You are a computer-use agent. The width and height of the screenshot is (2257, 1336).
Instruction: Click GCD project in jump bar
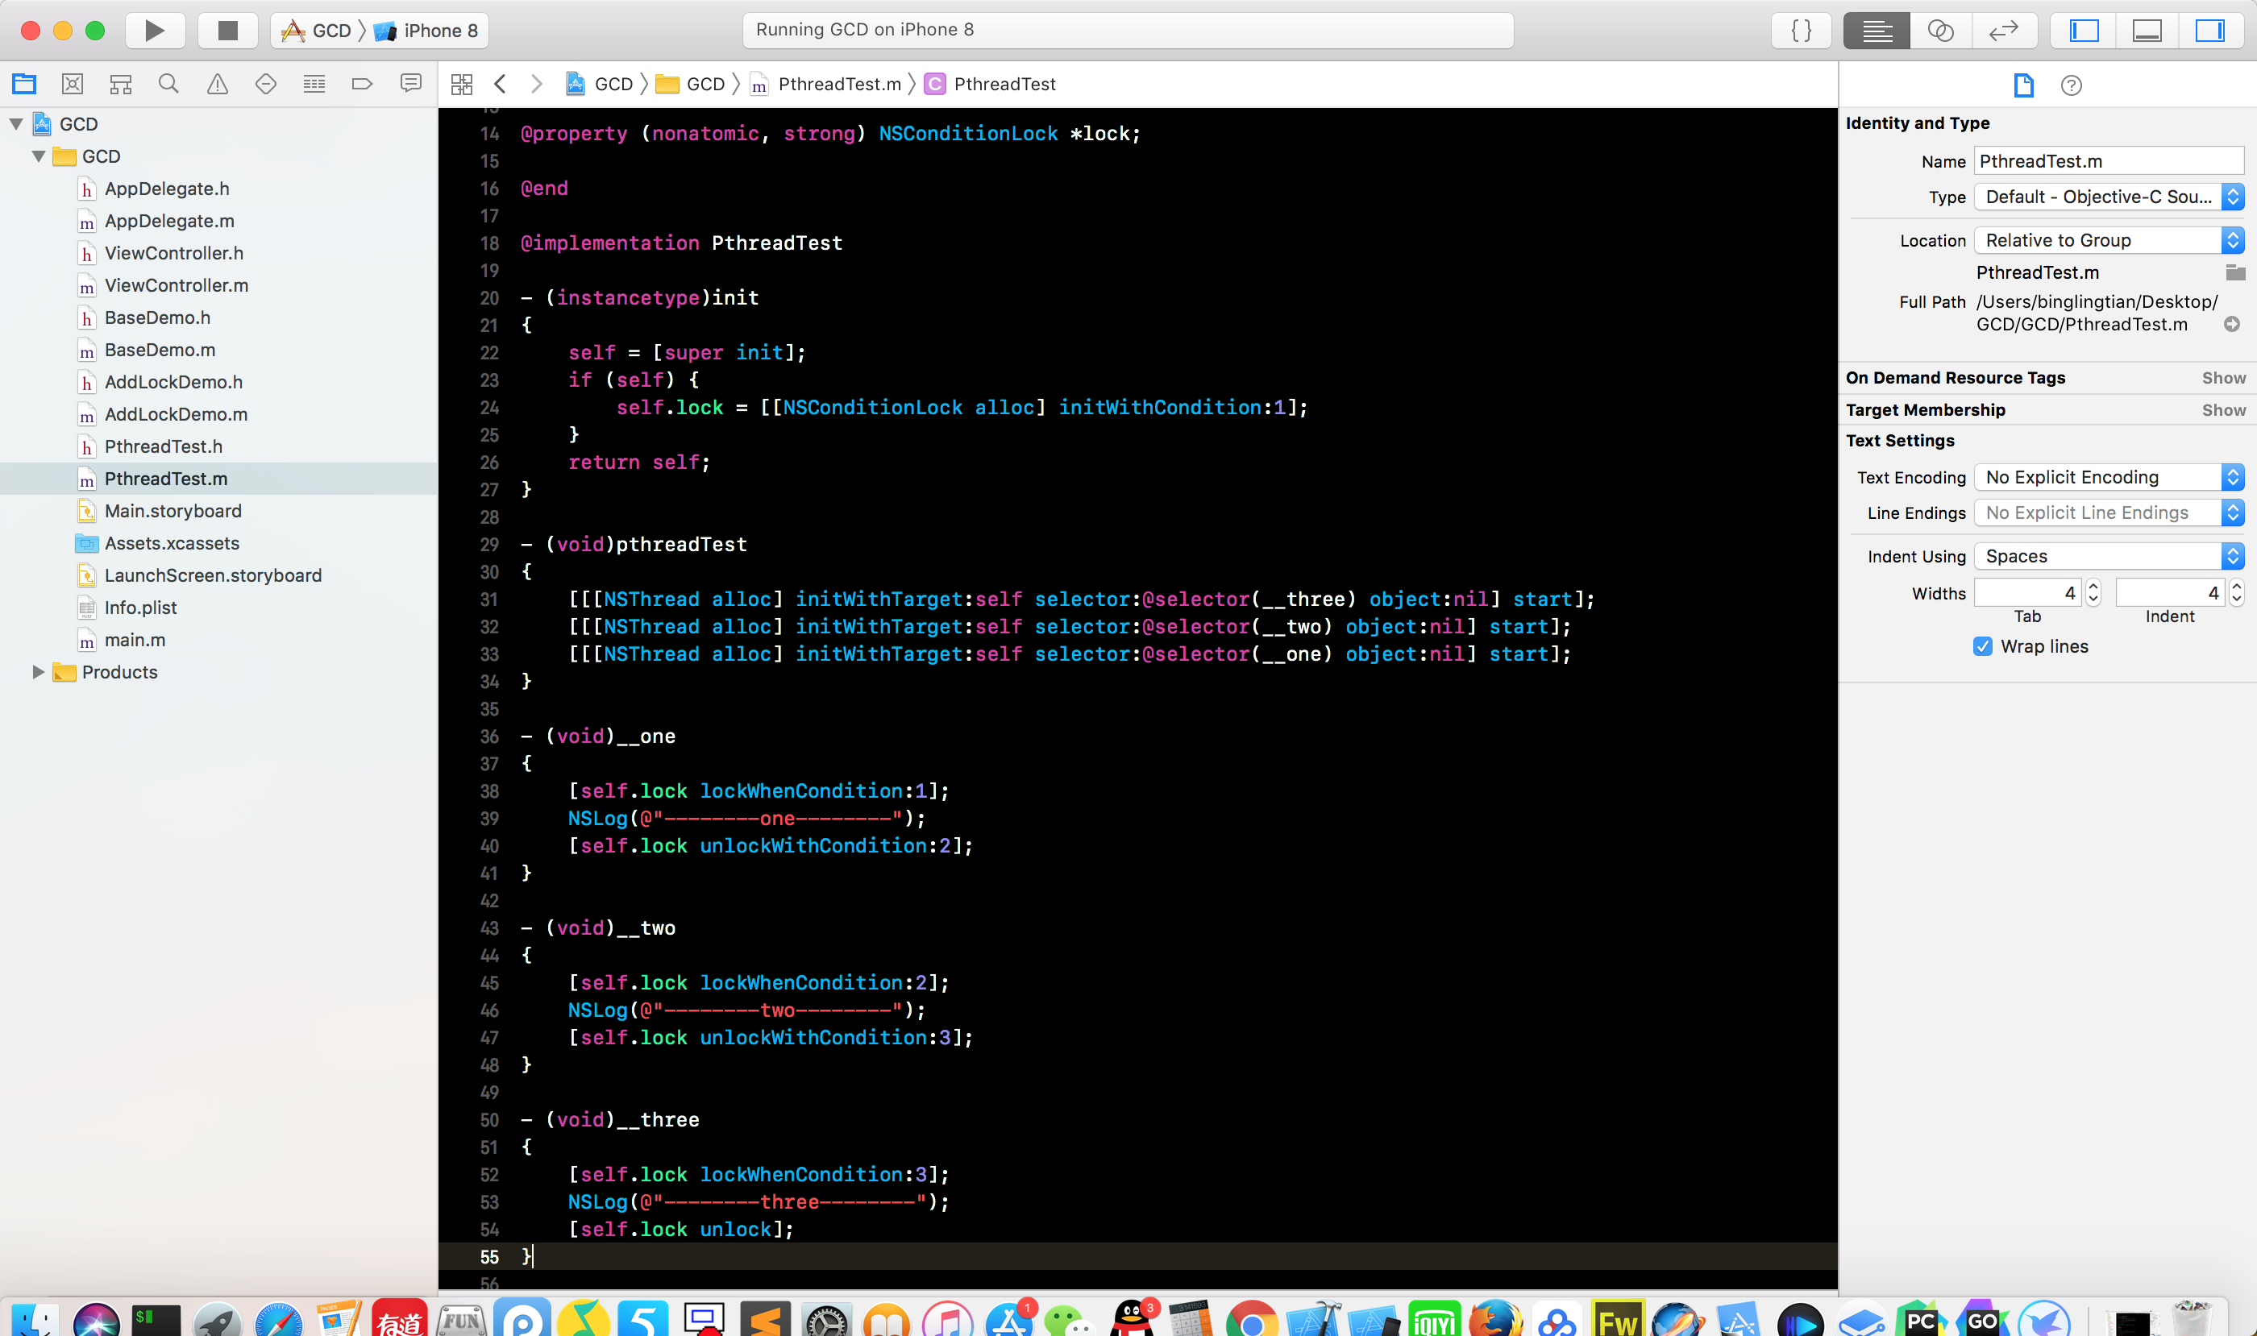click(600, 84)
